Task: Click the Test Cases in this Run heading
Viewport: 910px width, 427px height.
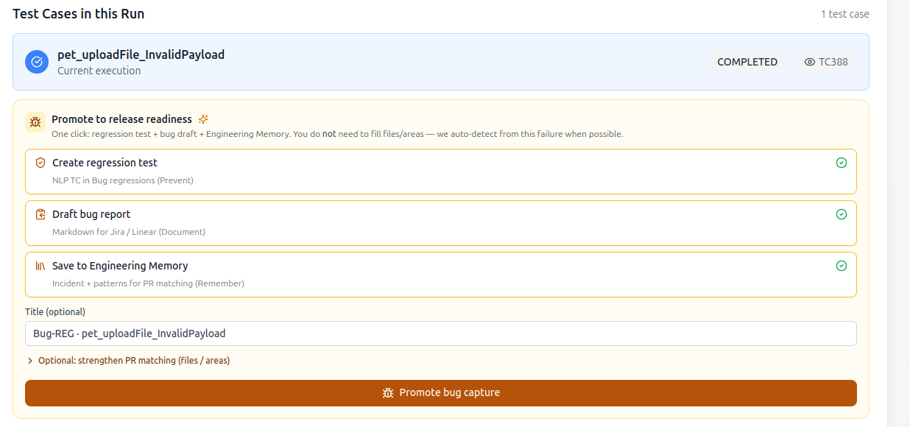Action: pyautogui.click(x=79, y=14)
